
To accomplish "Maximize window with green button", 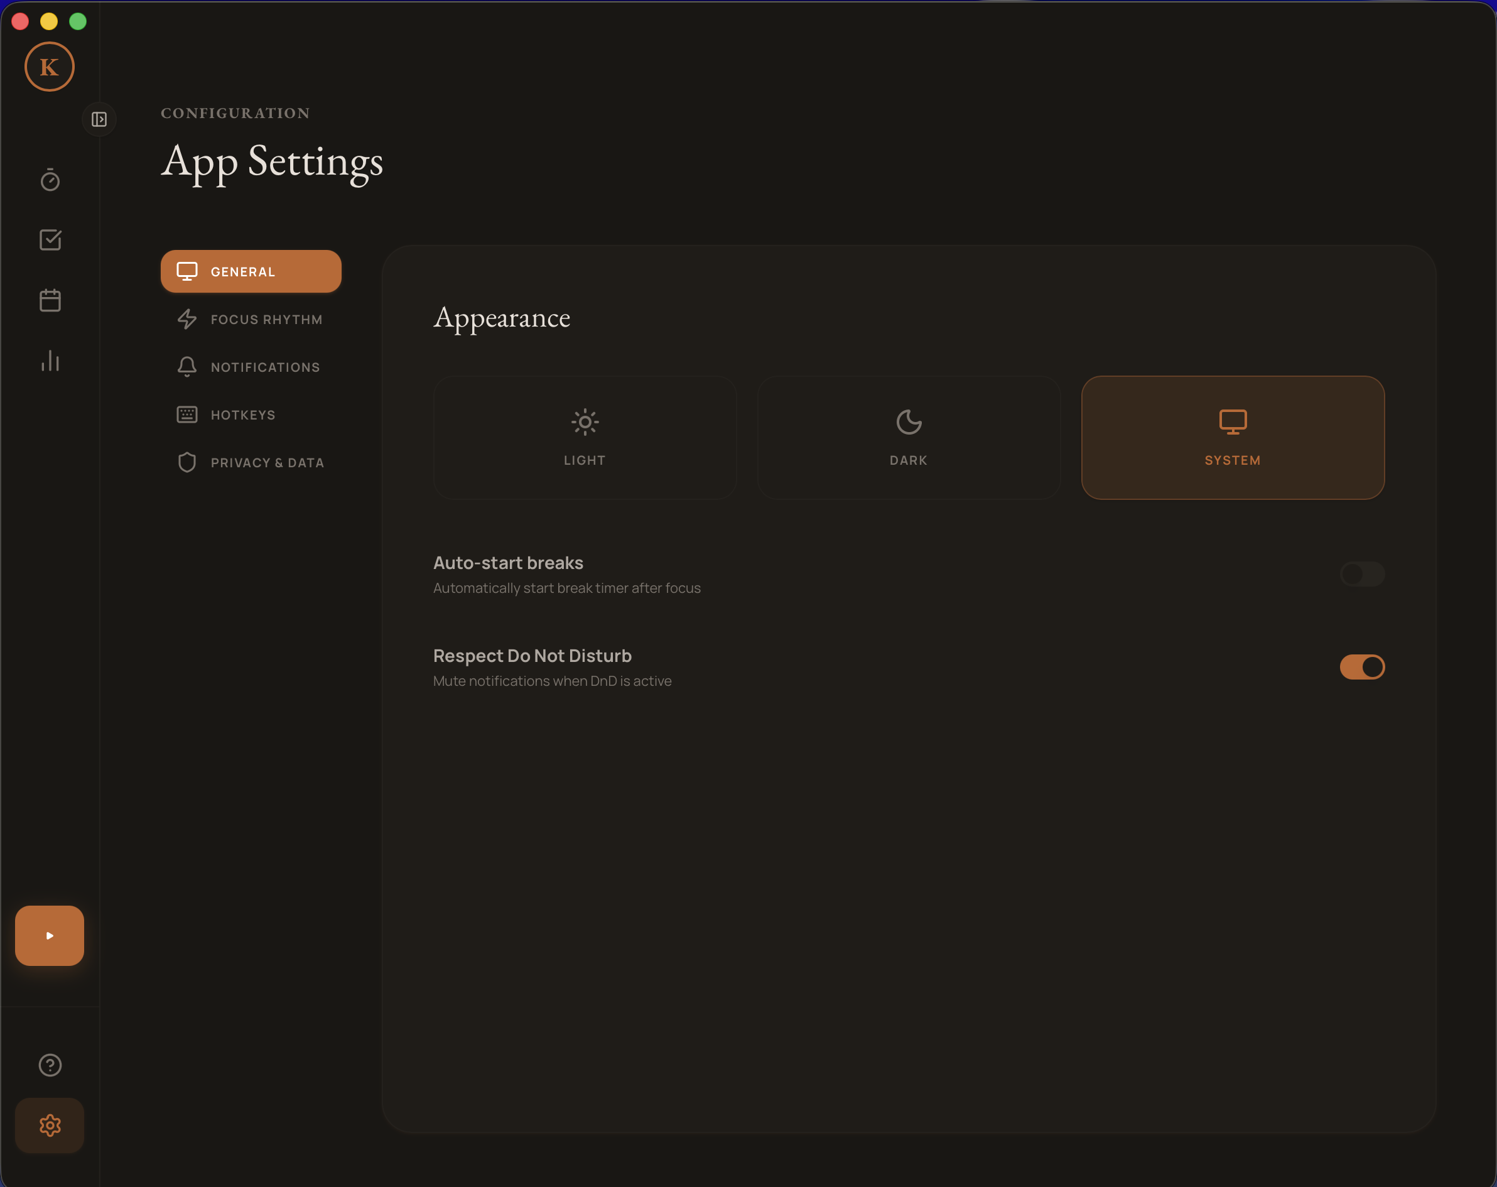I will (78, 21).
